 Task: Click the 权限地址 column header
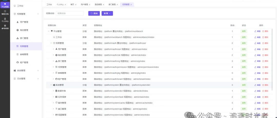click(98, 25)
